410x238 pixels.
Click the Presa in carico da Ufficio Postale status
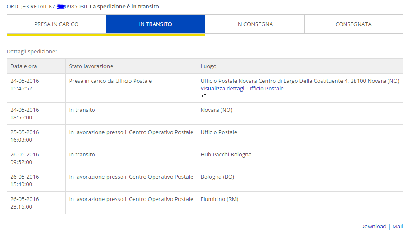point(111,81)
